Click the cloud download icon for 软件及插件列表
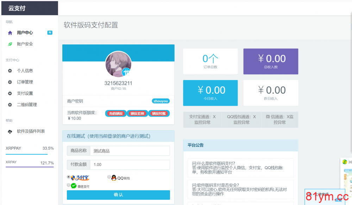Viewport: 352px width, 205px height. coord(10,131)
